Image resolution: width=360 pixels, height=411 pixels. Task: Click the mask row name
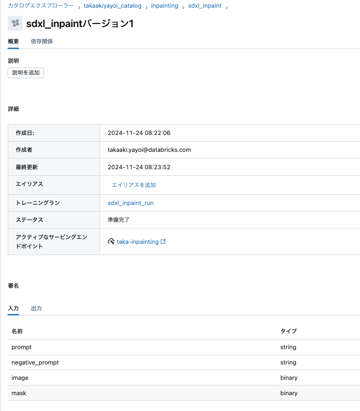[x=19, y=393]
